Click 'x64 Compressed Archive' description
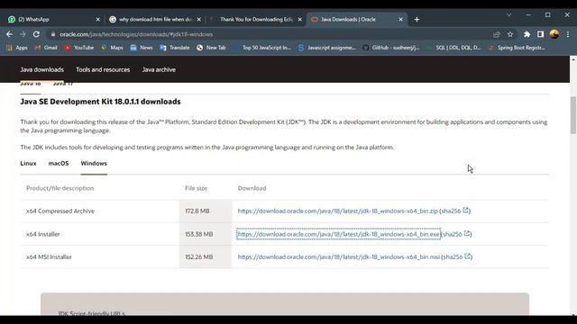This screenshot has width=577, height=324. click(60, 211)
